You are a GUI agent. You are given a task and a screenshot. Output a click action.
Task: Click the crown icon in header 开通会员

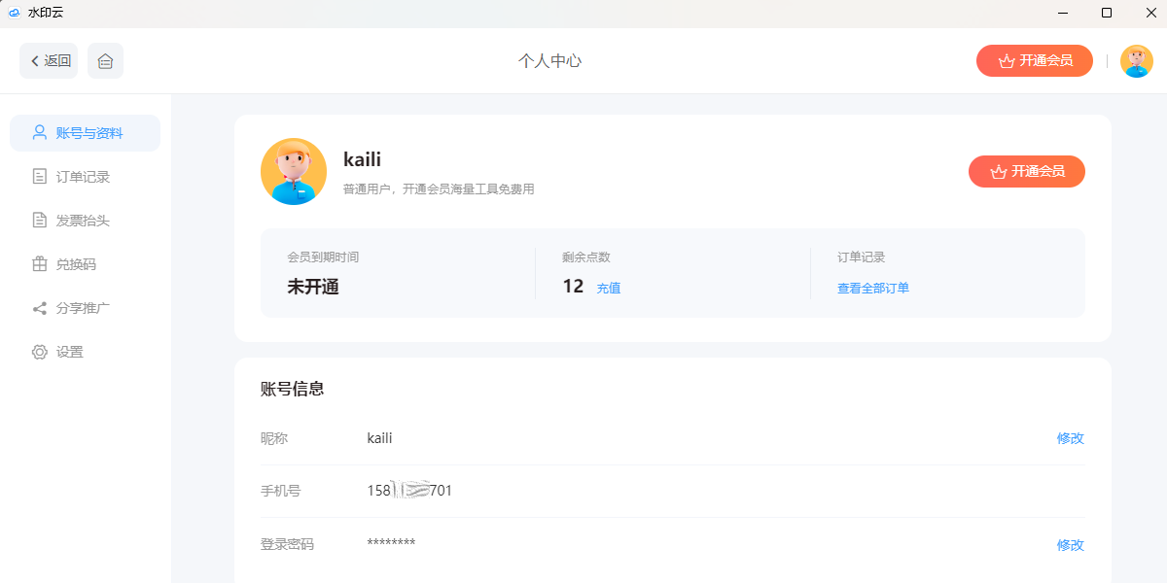(x=1007, y=60)
